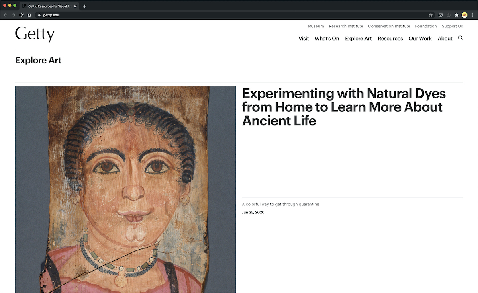Follow the Support Us link
This screenshot has width=478, height=293.
click(x=452, y=26)
